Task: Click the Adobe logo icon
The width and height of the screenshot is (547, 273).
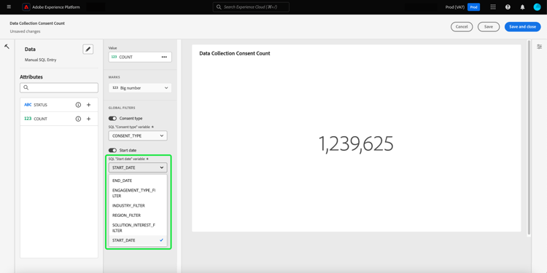Action: point(26,7)
